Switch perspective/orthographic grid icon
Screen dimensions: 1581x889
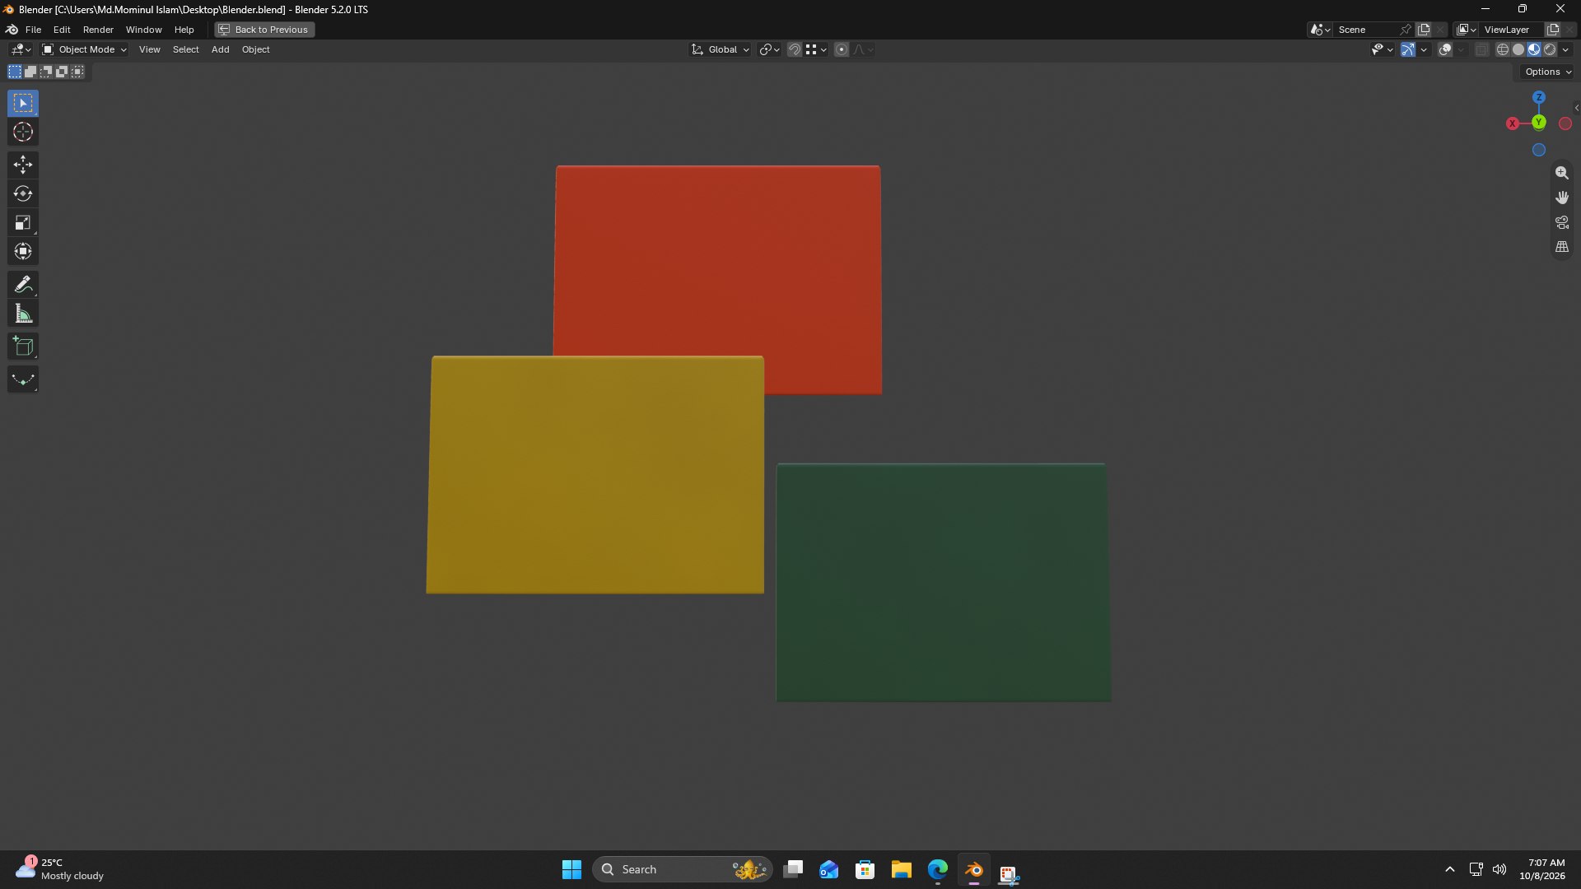pos(1562,247)
